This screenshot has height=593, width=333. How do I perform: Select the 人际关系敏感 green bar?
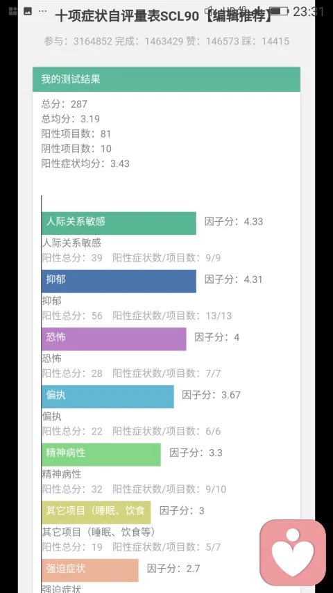[x=119, y=223]
